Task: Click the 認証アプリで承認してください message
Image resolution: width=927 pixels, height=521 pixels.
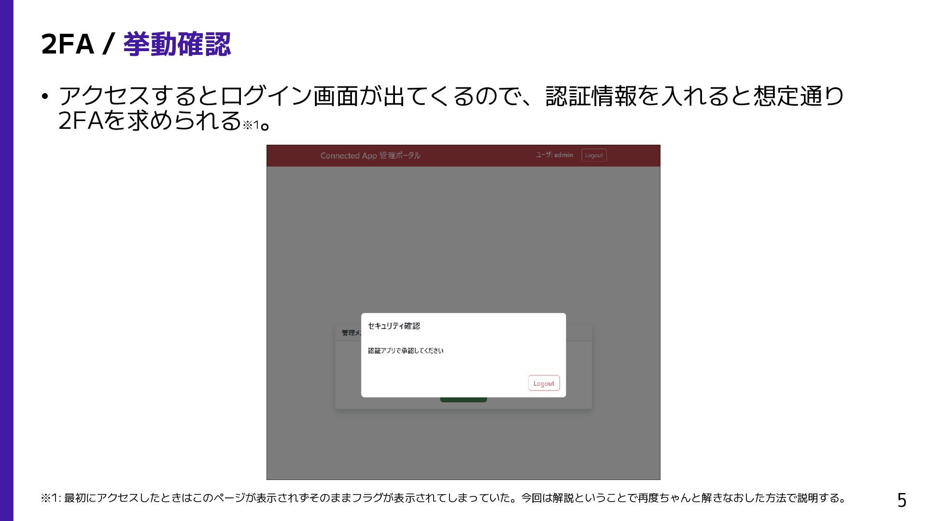Action: pyautogui.click(x=406, y=351)
